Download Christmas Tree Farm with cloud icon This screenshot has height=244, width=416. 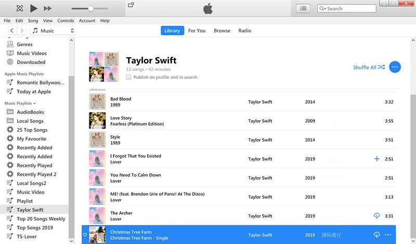coord(376,235)
